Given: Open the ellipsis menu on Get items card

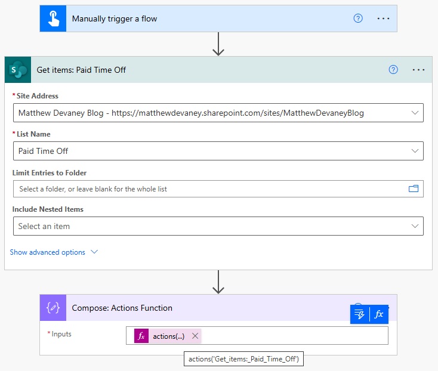Looking at the screenshot, I should (x=418, y=70).
